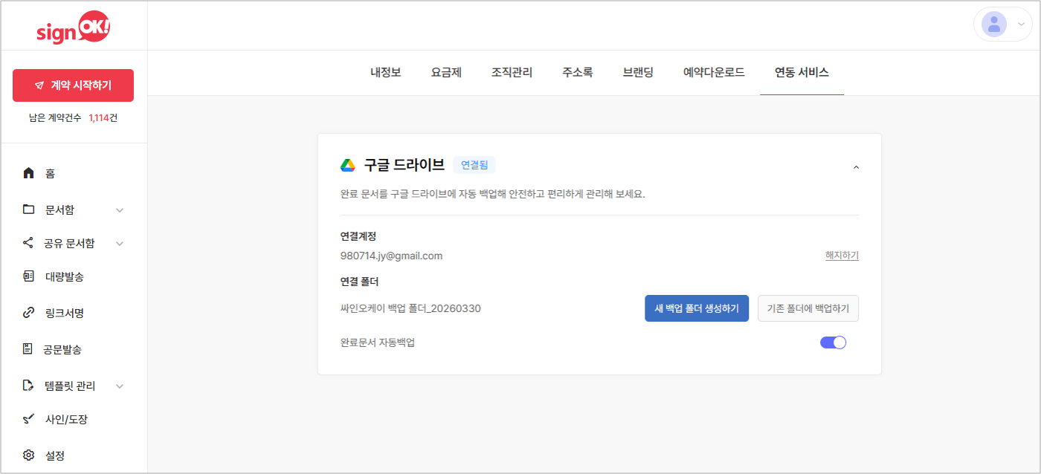Click the settings (설정) gear icon
This screenshot has height=474, width=1041.
[29, 455]
